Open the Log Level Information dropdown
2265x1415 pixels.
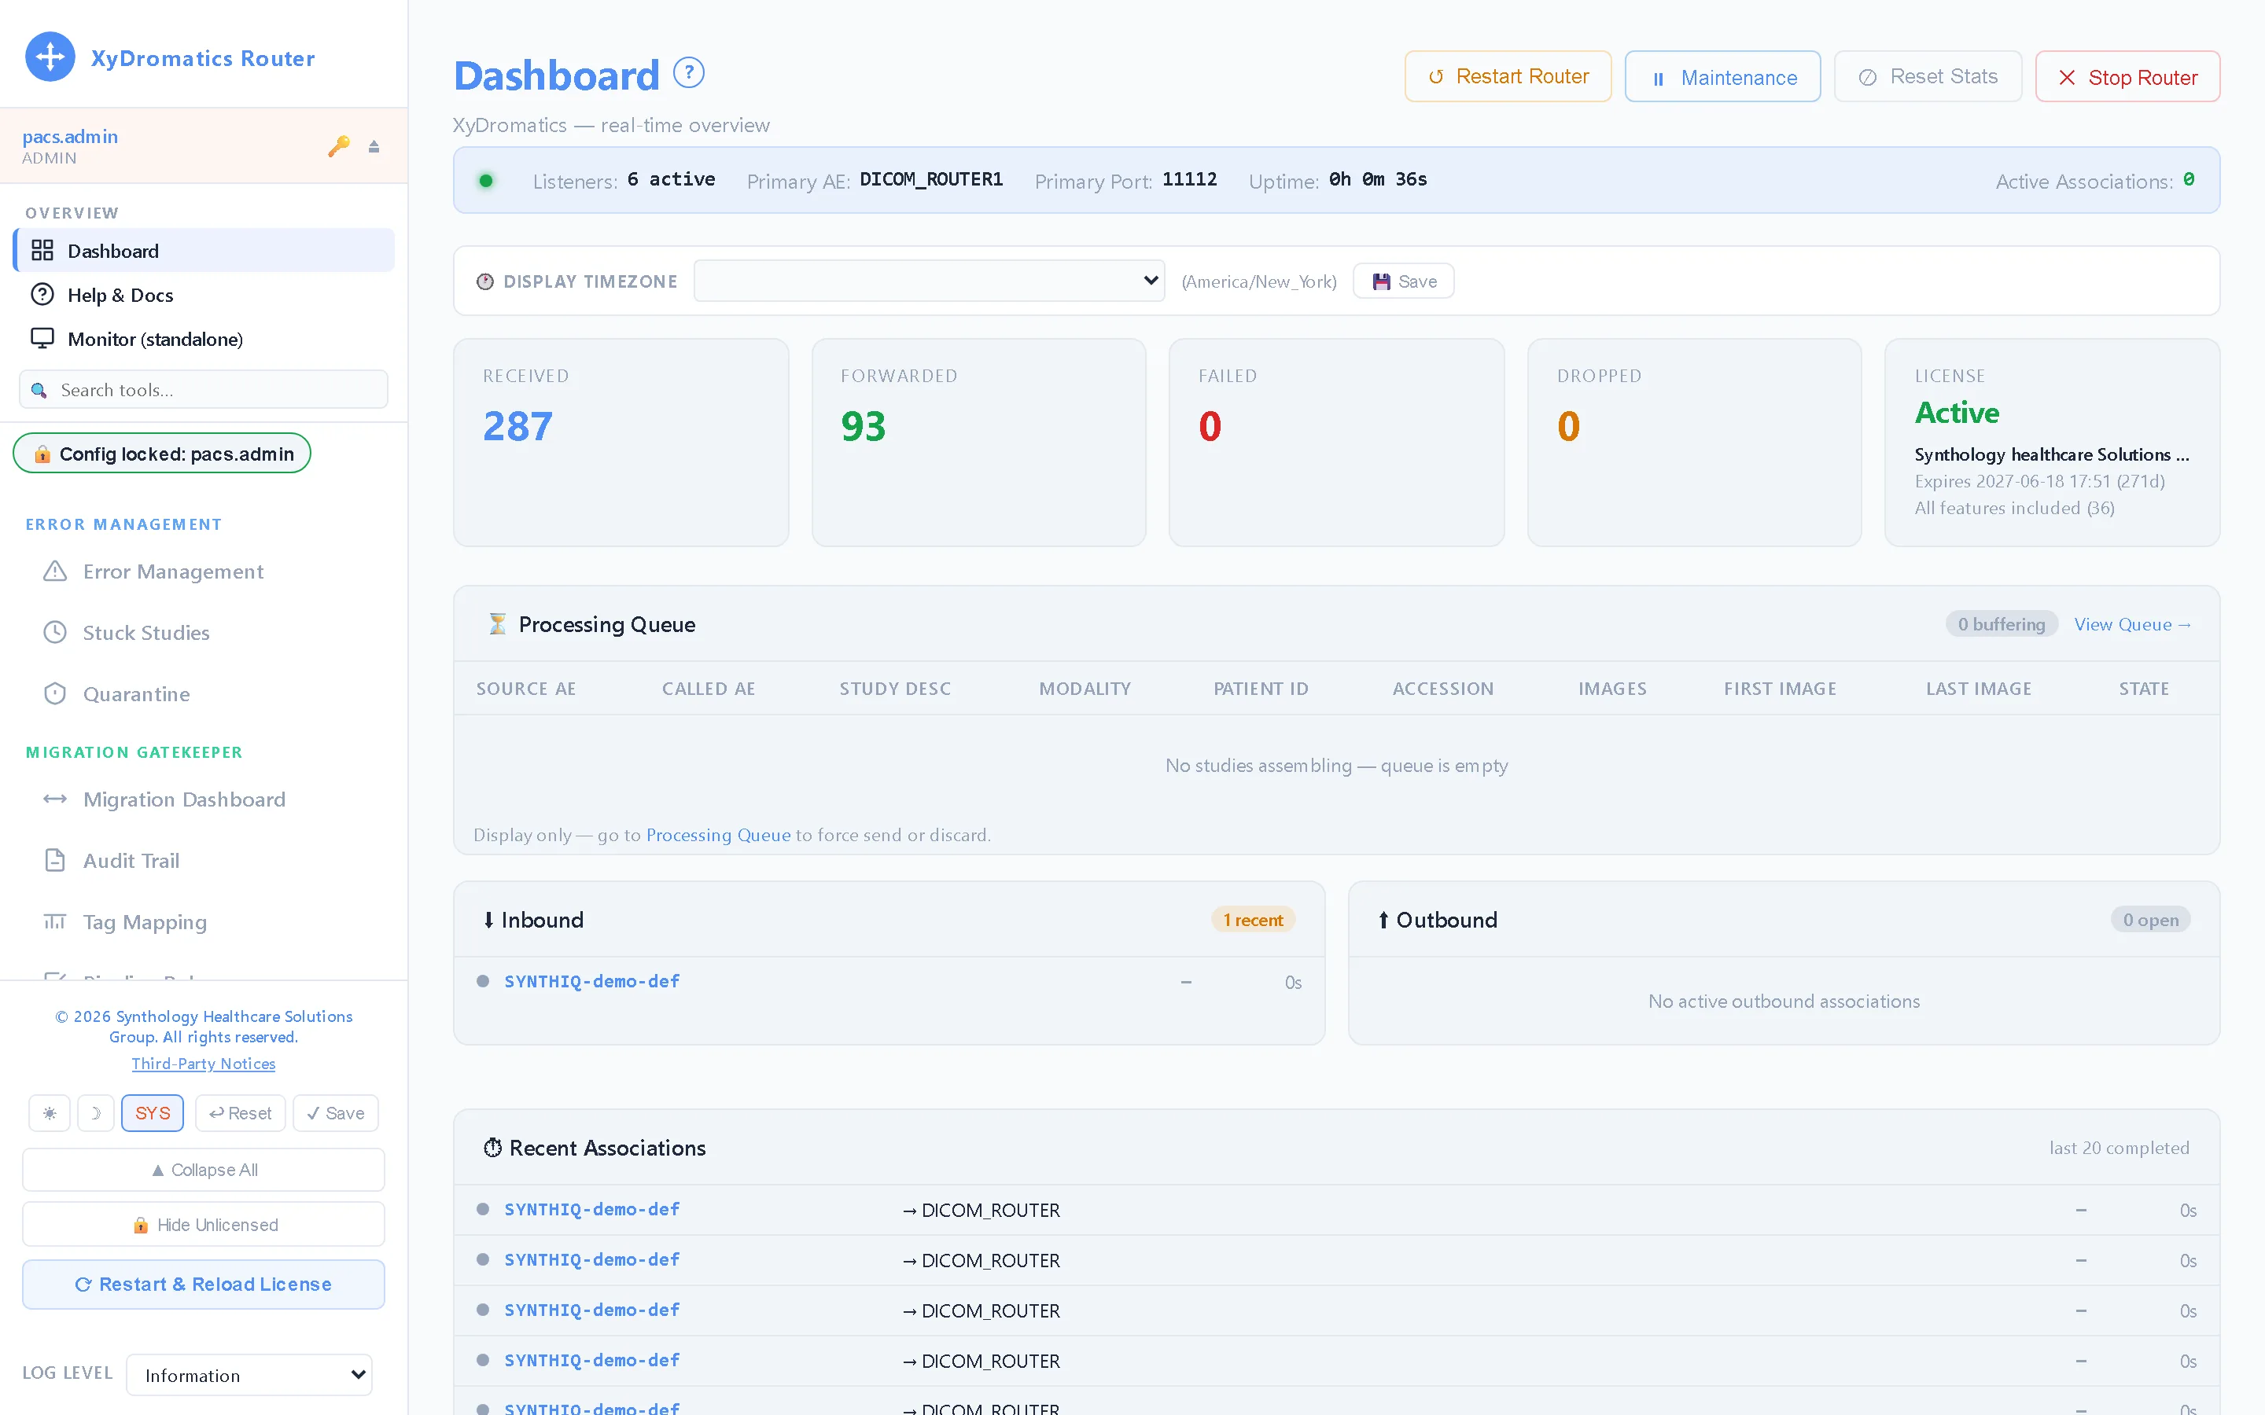pyautogui.click(x=250, y=1375)
